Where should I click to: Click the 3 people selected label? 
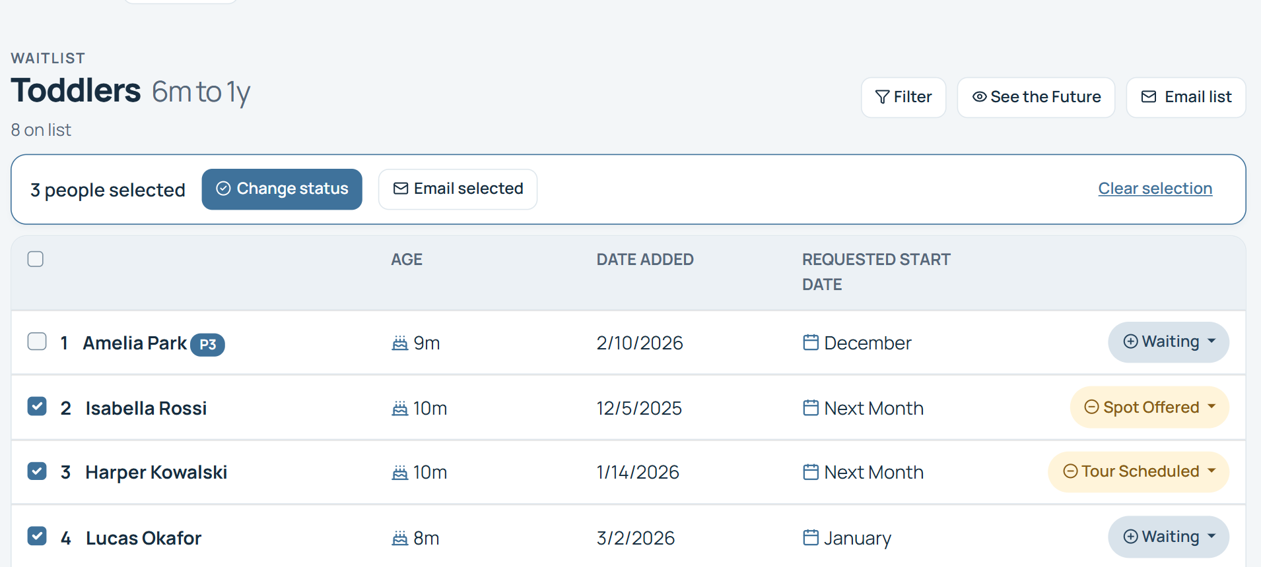[108, 190]
